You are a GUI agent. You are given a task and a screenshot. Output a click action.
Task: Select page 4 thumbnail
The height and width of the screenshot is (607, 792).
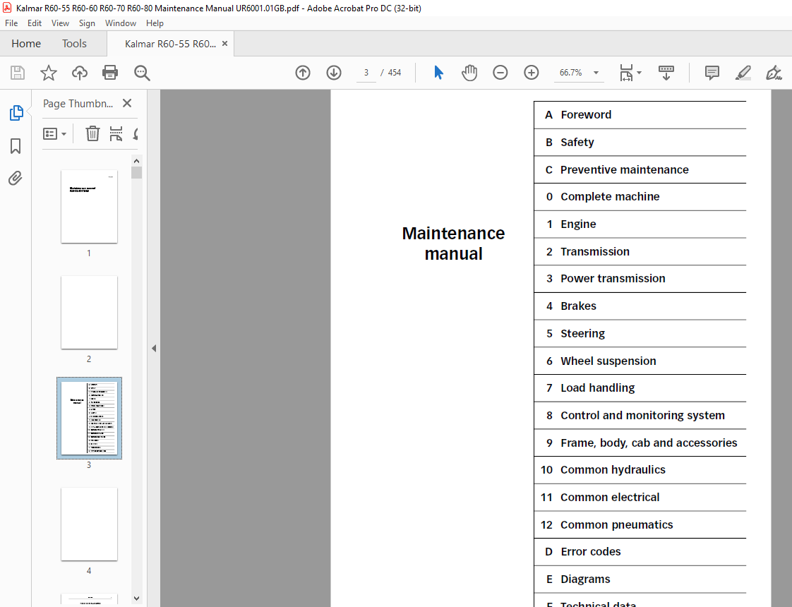(90, 524)
